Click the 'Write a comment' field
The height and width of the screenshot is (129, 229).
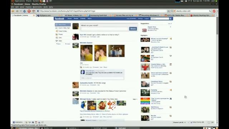coord(102,78)
